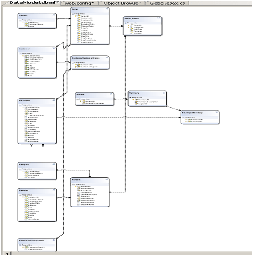The image size is (253, 256).
Task: Open the Object Browser tab
Action: click(121, 3)
